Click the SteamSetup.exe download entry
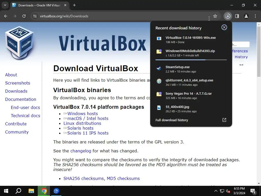This screenshot has width=261, height=196. [191, 69]
